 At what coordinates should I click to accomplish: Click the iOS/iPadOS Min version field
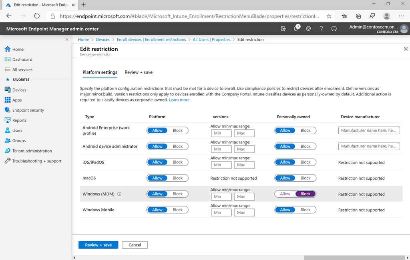[221, 165]
